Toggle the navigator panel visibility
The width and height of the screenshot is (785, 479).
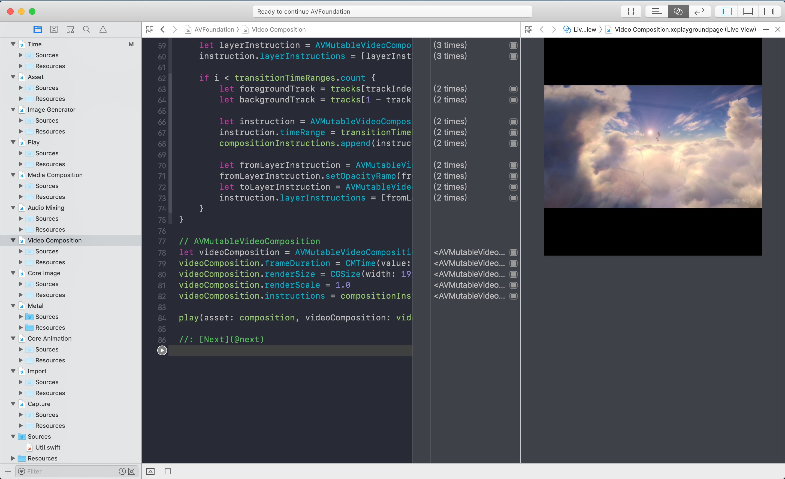pyautogui.click(x=727, y=11)
